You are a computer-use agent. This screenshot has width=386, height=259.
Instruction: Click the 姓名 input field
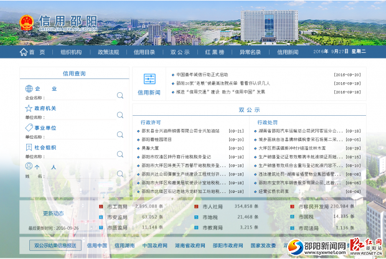[x=81, y=176]
